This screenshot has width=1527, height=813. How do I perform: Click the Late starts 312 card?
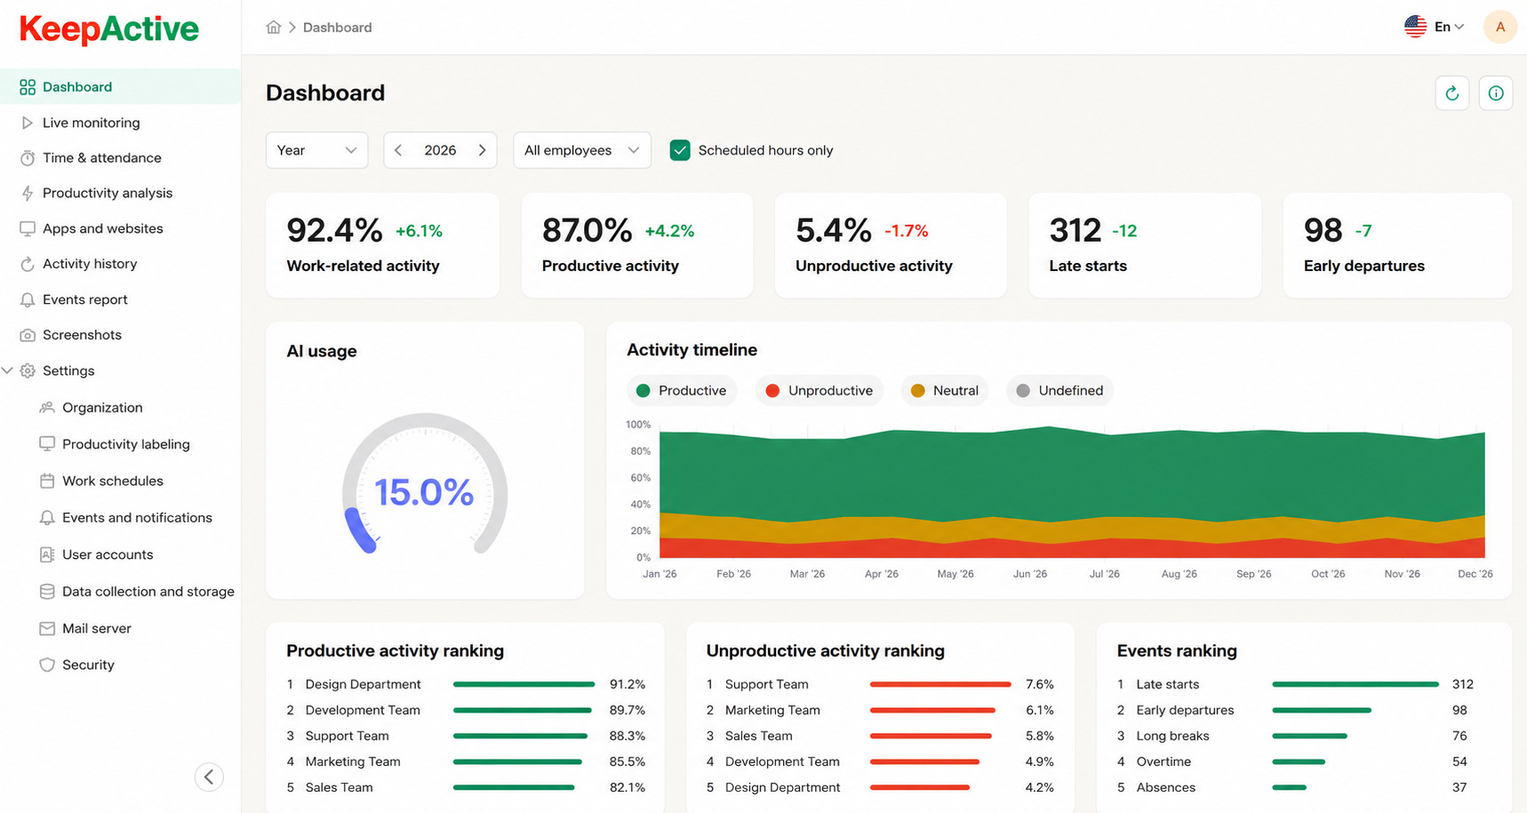[1145, 245]
